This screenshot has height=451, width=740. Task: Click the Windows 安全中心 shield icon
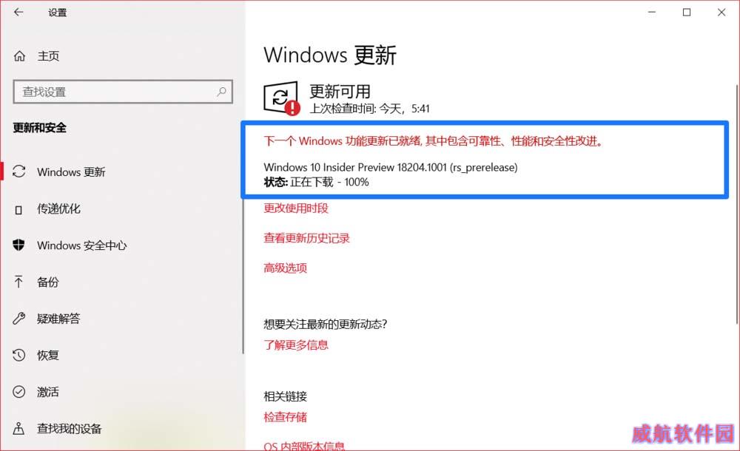coord(18,245)
